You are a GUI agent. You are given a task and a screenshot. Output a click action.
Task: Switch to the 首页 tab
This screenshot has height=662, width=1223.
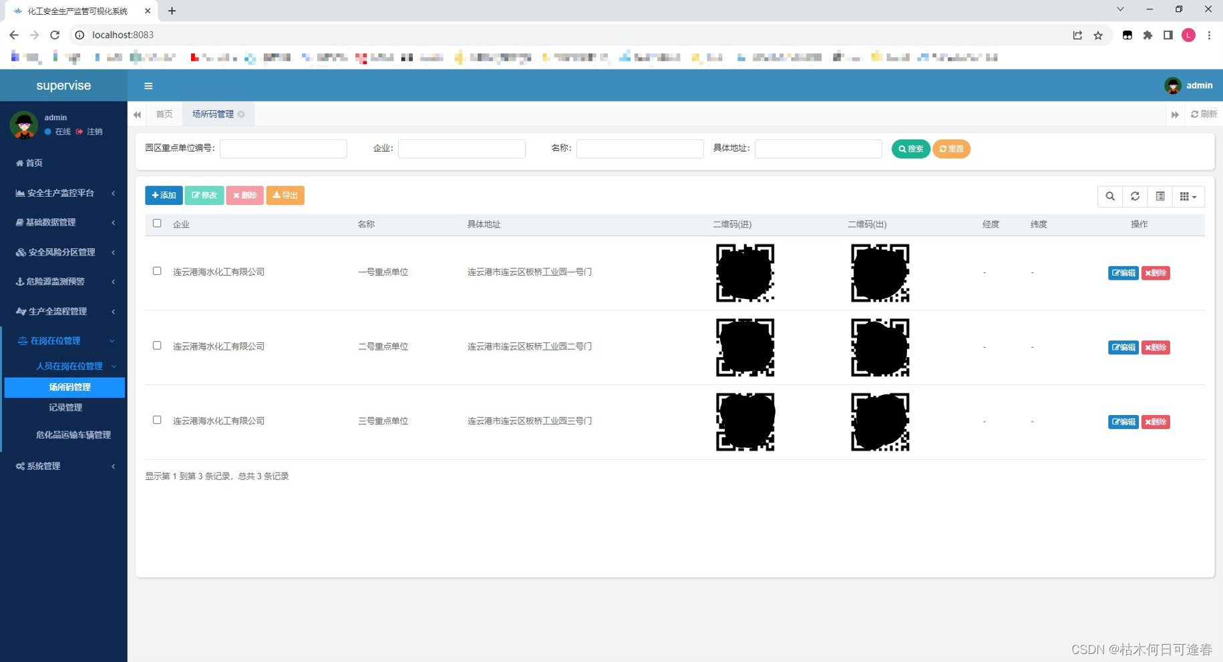164,114
